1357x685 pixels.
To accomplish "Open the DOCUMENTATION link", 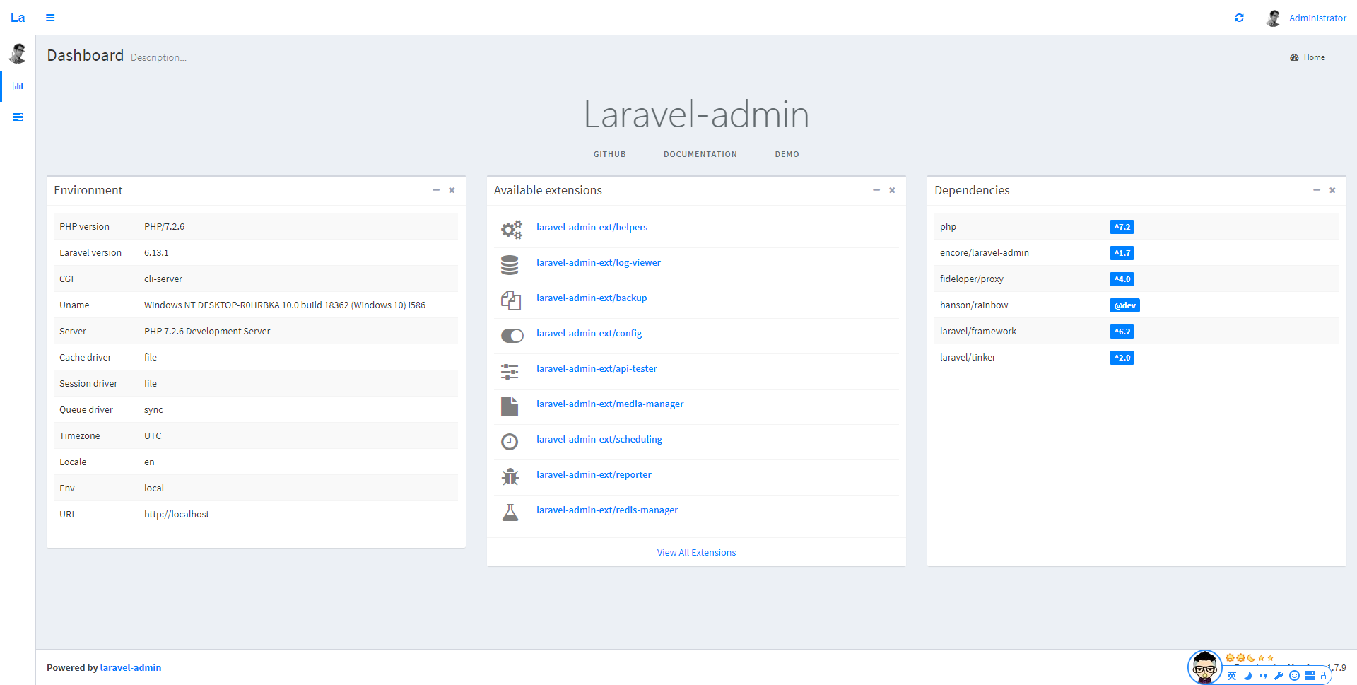I will pyautogui.click(x=700, y=154).
